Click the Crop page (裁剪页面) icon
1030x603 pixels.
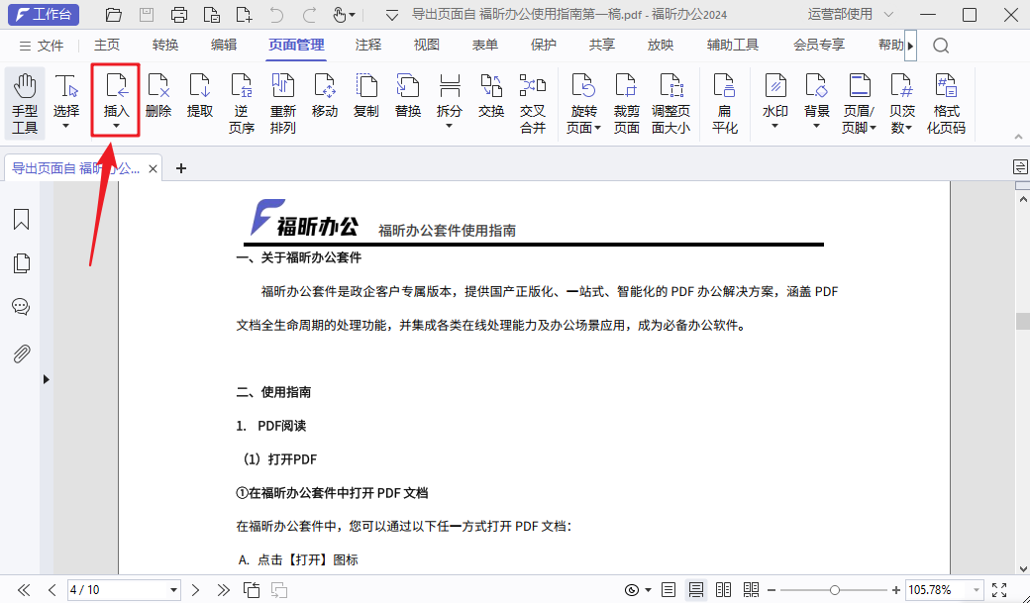(x=626, y=103)
